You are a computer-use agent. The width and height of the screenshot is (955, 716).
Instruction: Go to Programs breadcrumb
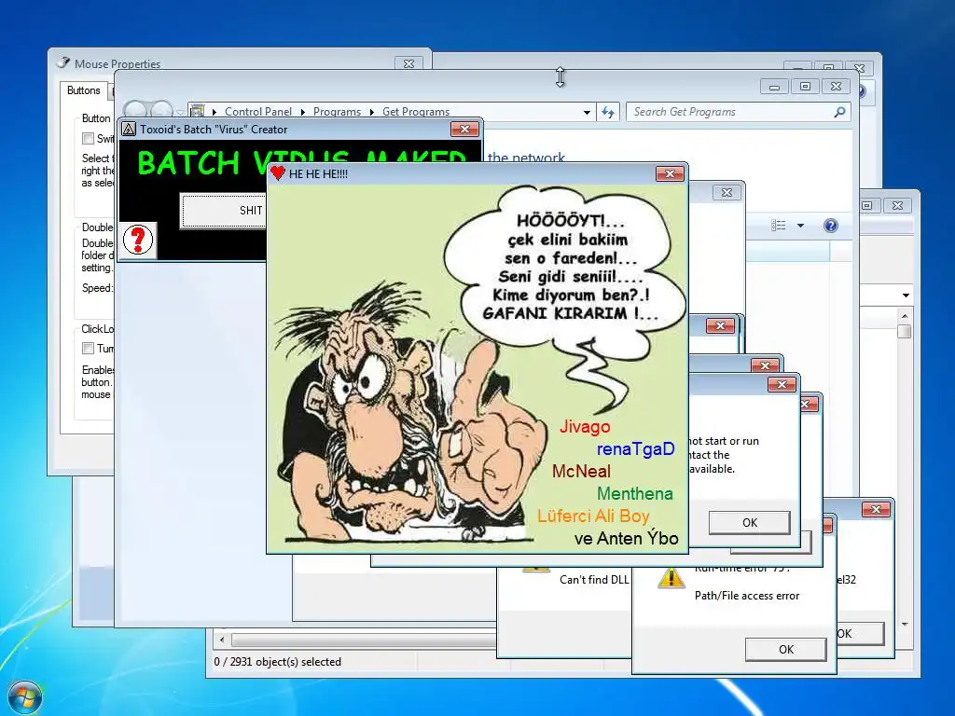(x=337, y=112)
